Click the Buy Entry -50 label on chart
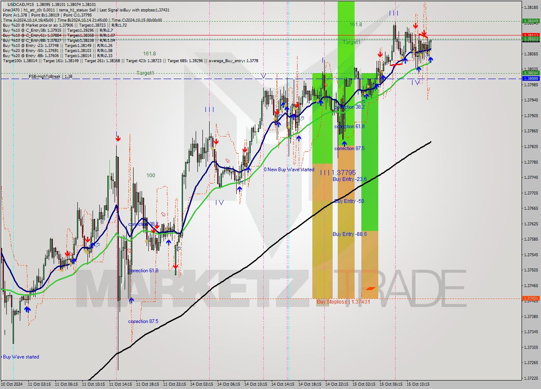The width and height of the screenshot is (541, 389). [x=349, y=201]
